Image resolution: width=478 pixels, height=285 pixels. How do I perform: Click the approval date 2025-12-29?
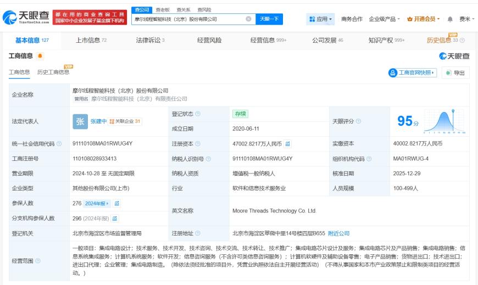tap(407, 174)
